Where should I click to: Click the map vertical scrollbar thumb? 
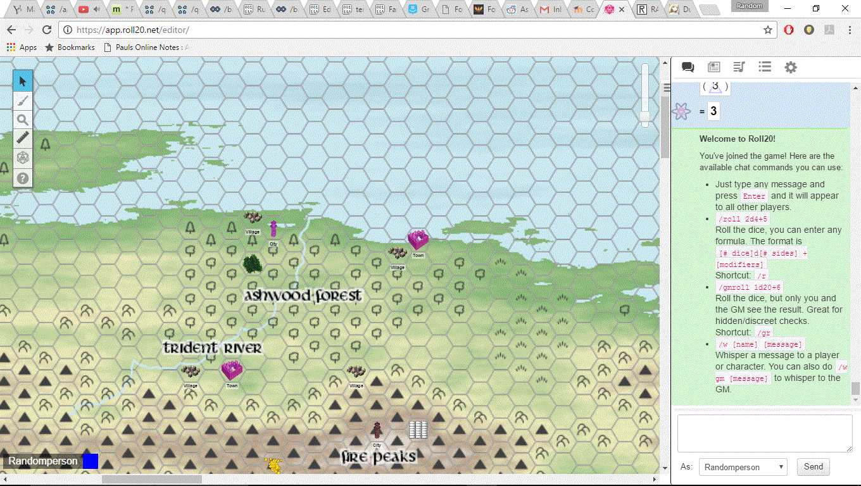click(665, 127)
